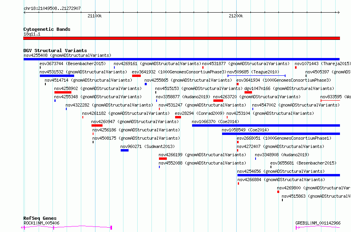Select the esv3673744 (Besenbacher2015) label
Image resolution: width=351 pixels, height=232 pixels.
[x=73, y=64]
